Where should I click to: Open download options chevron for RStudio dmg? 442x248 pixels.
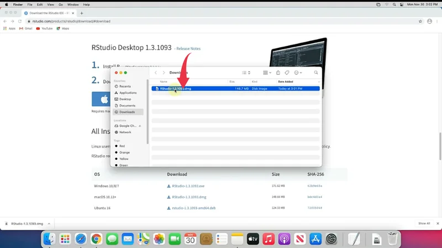pyautogui.click(x=49, y=224)
